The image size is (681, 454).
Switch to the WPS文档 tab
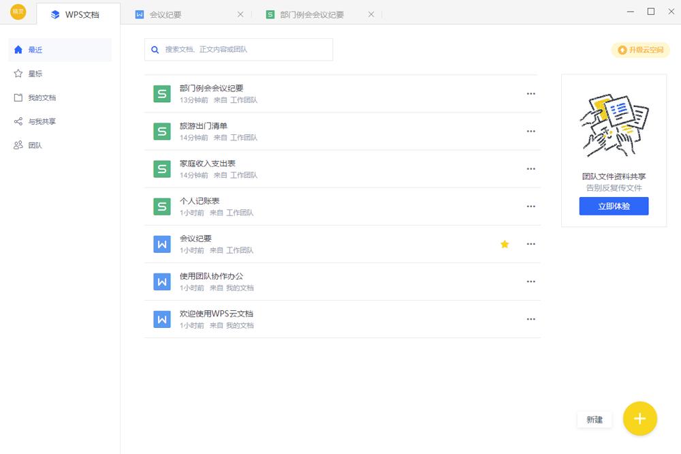(78, 14)
